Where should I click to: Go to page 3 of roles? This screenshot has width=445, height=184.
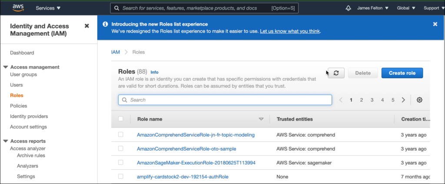click(372, 100)
